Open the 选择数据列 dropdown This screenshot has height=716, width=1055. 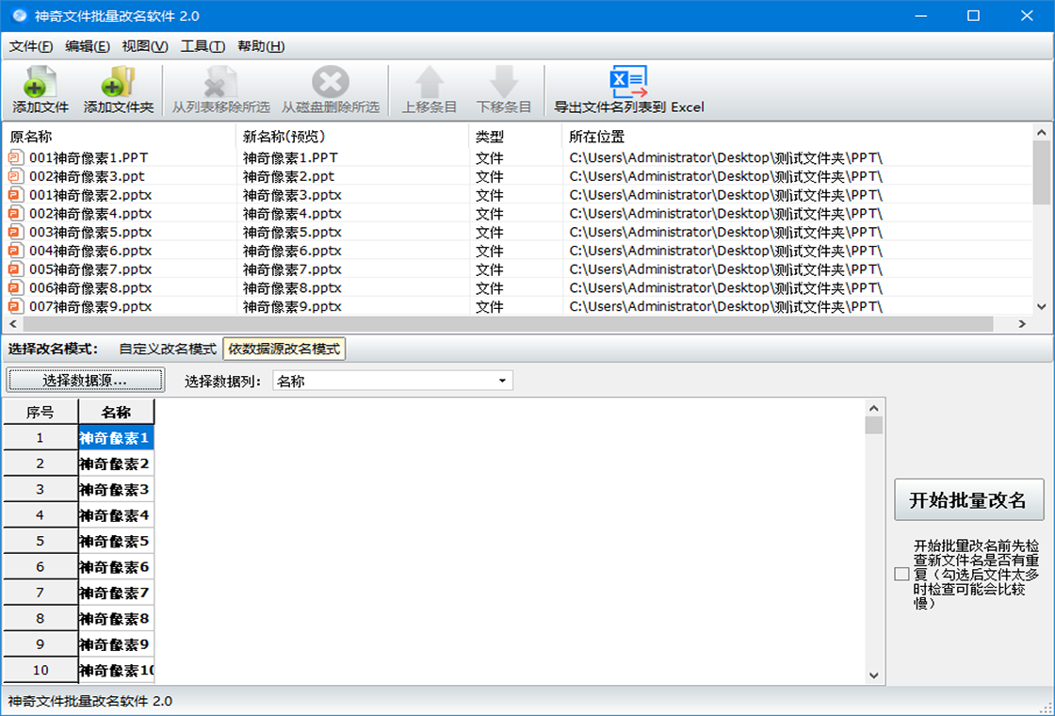click(502, 381)
